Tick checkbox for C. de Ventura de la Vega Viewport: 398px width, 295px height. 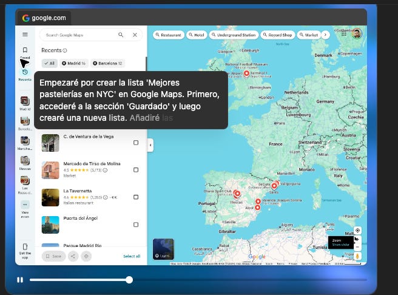pyautogui.click(x=136, y=143)
